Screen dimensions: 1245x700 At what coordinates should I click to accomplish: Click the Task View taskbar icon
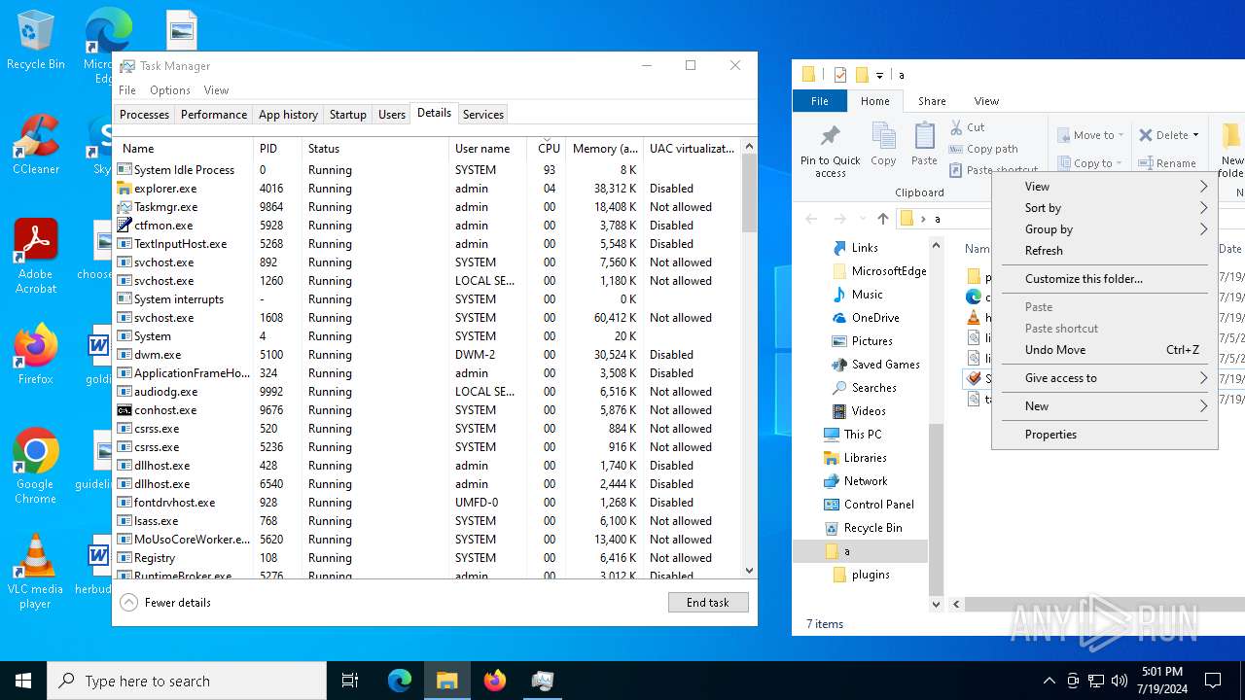coord(350,681)
